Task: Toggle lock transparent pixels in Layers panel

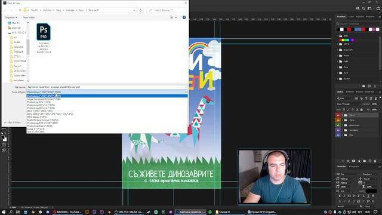Action: 344,110
